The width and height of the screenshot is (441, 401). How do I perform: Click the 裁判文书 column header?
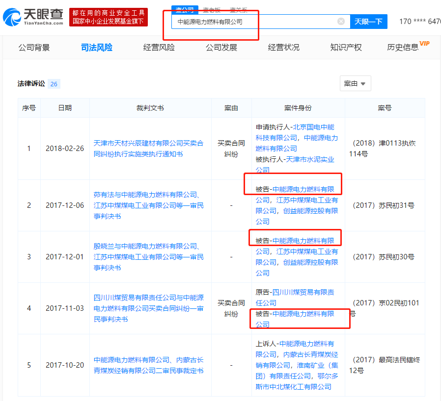coord(150,108)
